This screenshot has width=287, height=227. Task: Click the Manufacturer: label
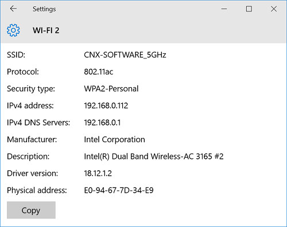coord(32,139)
